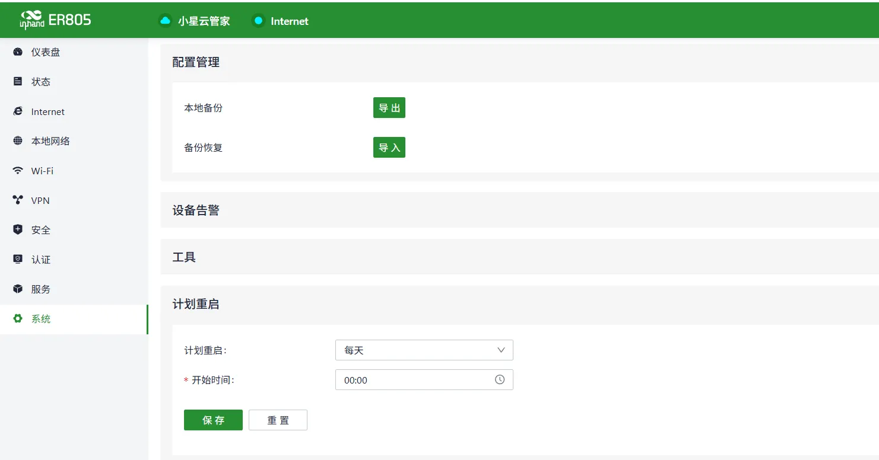Collapse the 配置管理 section header
Screen dimensions: 879x460
coord(519,62)
